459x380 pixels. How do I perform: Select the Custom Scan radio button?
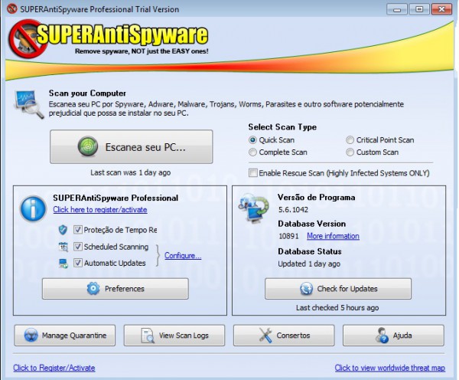(x=350, y=152)
